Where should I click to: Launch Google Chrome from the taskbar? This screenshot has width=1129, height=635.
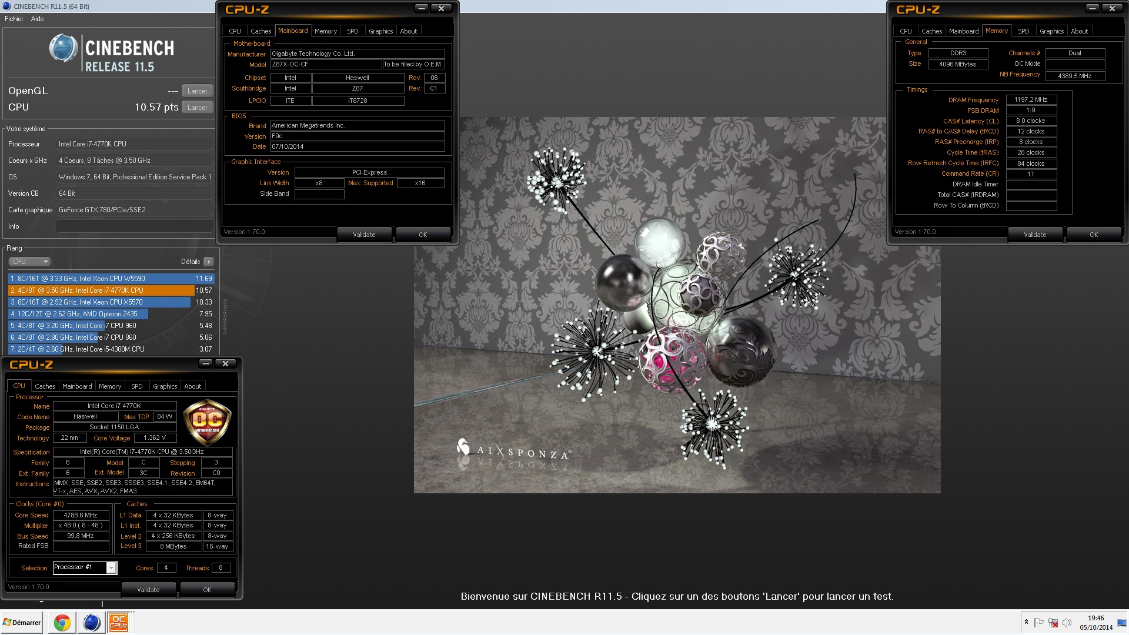click(x=62, y=623)
